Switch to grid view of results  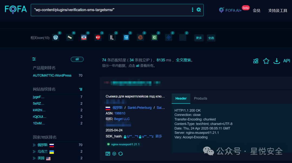point(256,61)
